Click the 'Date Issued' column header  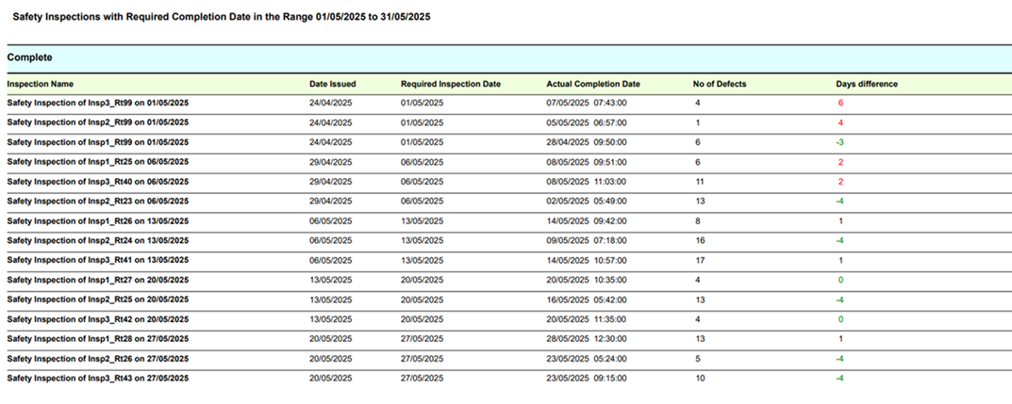click(x=332, y=85)
